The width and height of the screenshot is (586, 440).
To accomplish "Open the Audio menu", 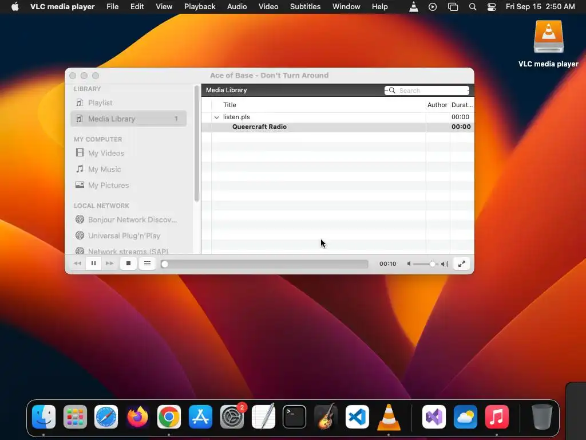I will tap(237, 7).
